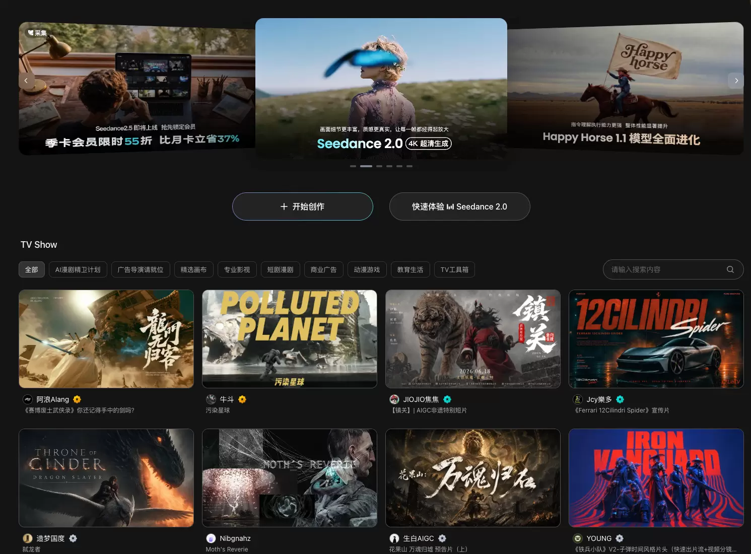Open the Moth's Reverie collage thumbnail
The width and height of the screenshot is (751, 554).
[290, 478]
